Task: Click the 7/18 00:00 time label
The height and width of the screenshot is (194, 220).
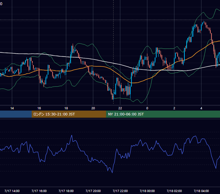Action: pyautogui.click(x=147, y=191)
